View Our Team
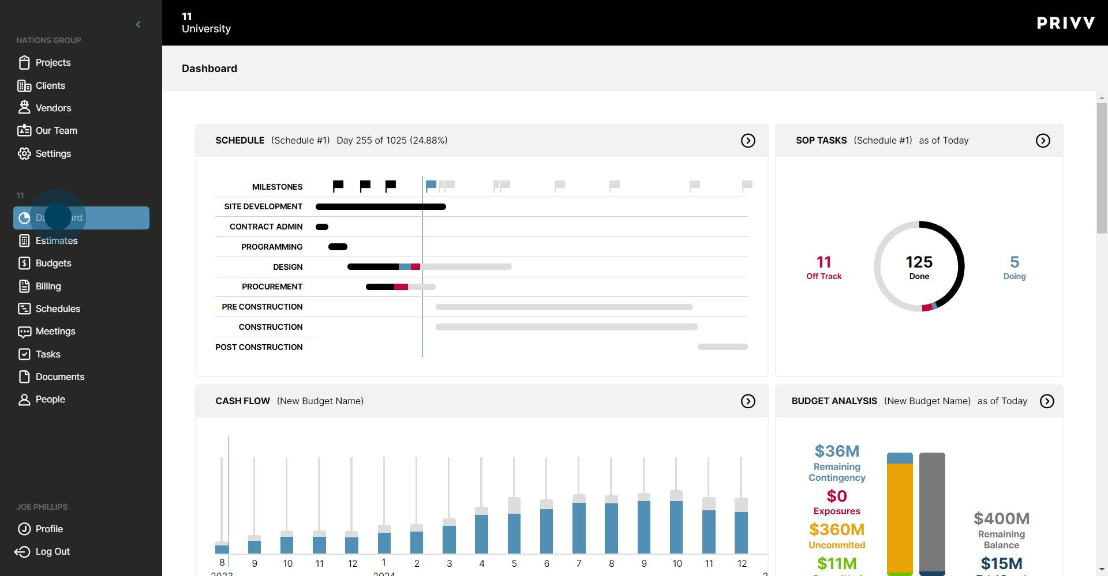 point(56,130)
